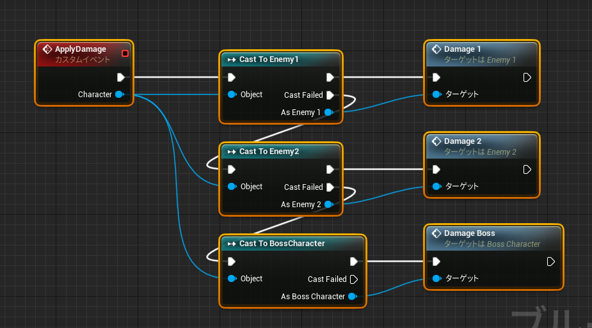Image resolution: width=592 pixels, height=328 pixels.
Task: Click Cast Failed pin on Cast To Enemy2
Action: click(330, 187)
